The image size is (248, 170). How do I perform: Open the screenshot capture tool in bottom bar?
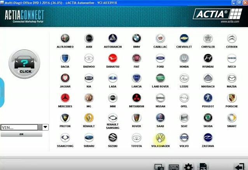(159, 167)
